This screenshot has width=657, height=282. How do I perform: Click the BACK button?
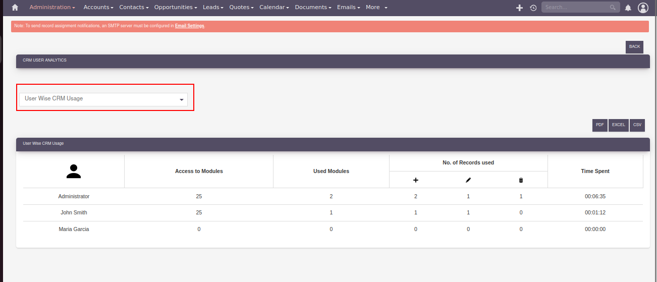(x=634, y=47)
